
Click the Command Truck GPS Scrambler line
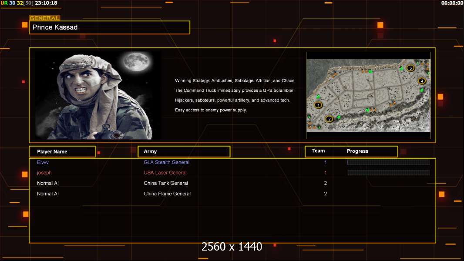235,90
